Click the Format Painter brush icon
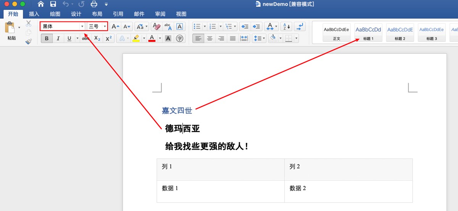458x211 pixels. [29, 41]
